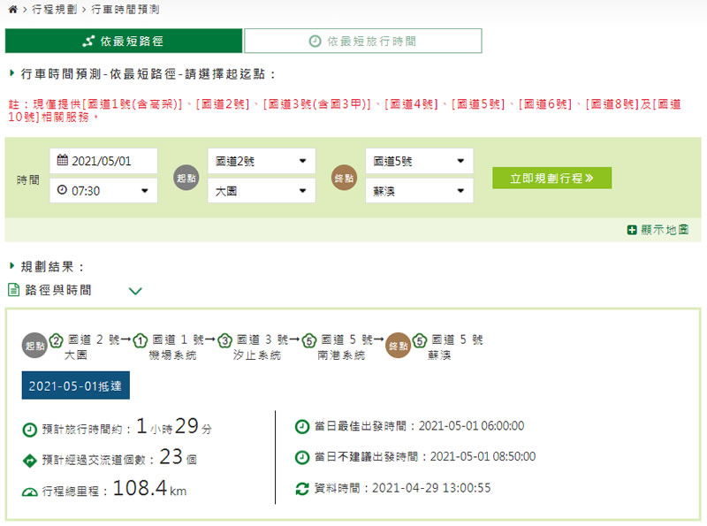
Task: Click green diamond icon beside 預計經過交流道個數
Action: (30, 461)
